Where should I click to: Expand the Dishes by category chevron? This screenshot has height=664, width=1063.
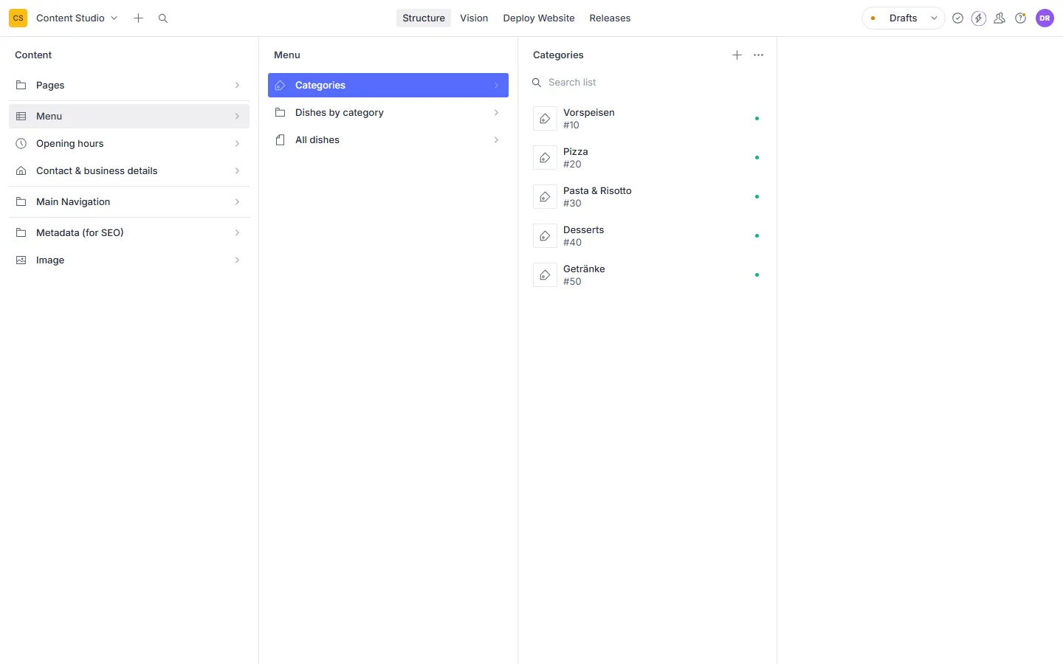496,112
